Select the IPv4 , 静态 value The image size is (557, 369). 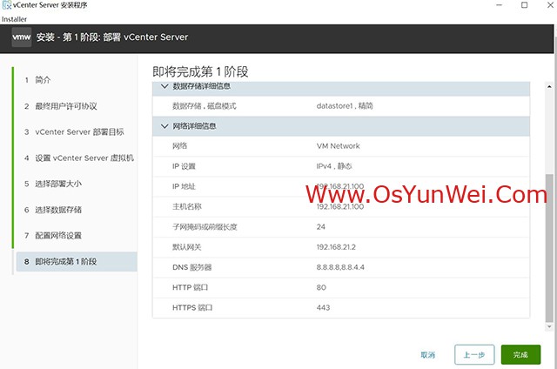tap(334, 166)
